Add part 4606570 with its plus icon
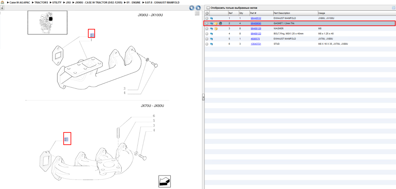 pos(207,39)
